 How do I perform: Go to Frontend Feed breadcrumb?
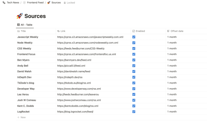coord(35,3)
